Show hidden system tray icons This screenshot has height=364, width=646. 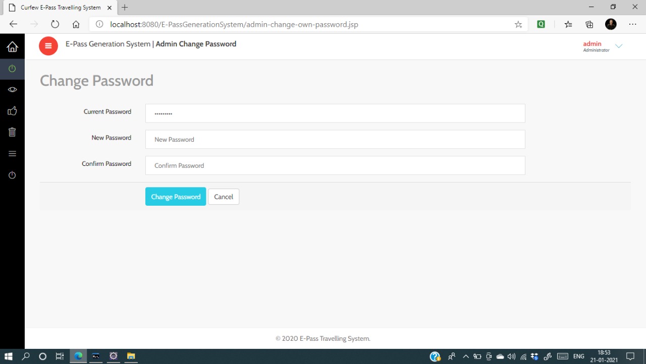point(466,356)
